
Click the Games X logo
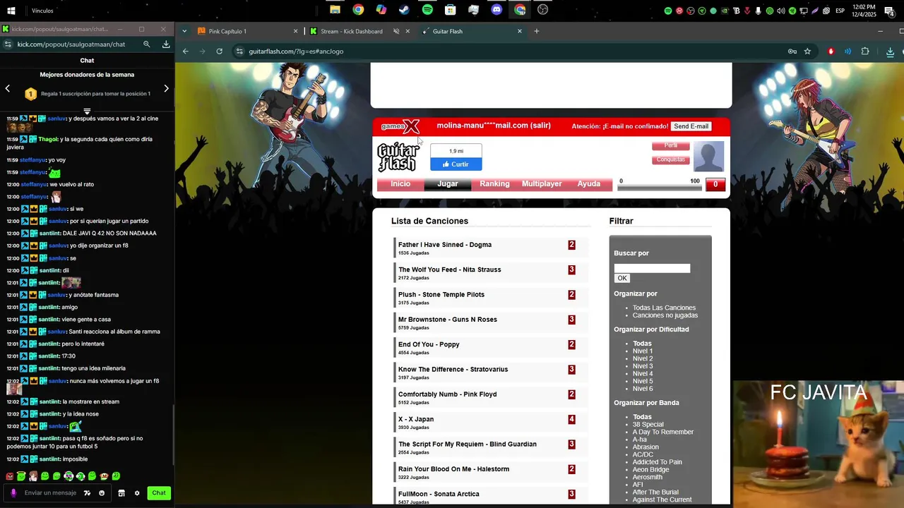(x=400, y=126)
